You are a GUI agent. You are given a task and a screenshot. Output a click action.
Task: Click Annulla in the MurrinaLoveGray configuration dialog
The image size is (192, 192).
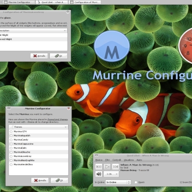click(x=39, y=56)
